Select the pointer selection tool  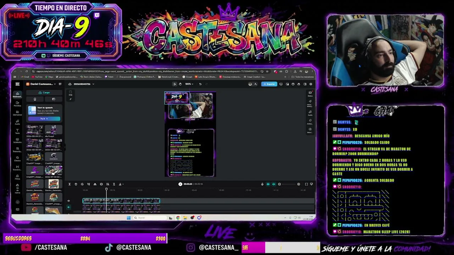point(175,84)
